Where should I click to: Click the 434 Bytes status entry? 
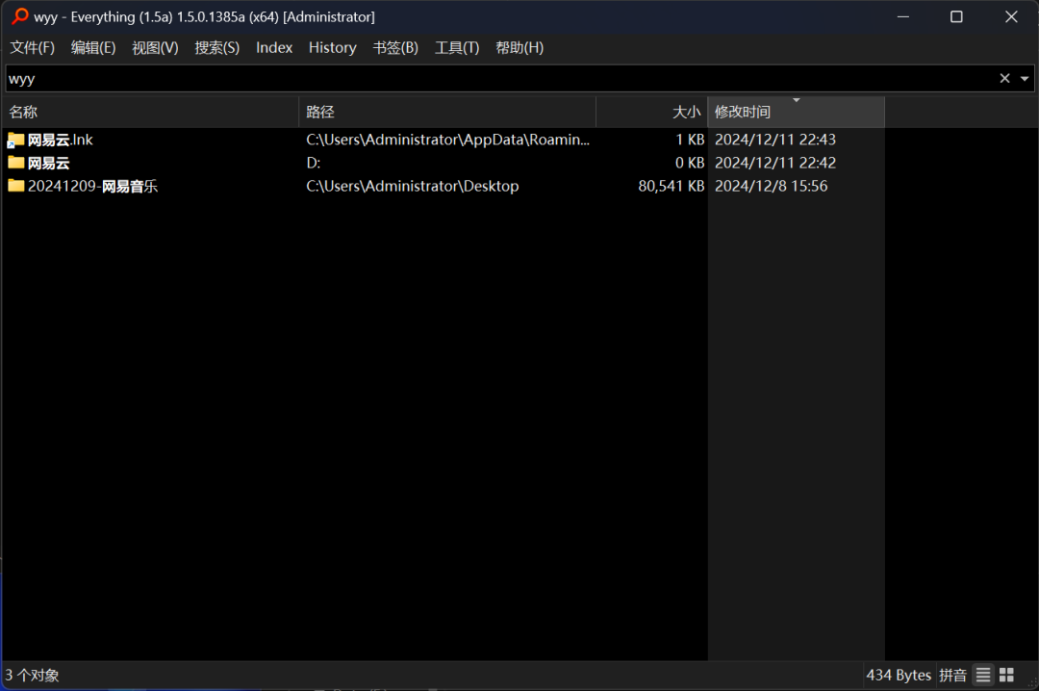899,675
